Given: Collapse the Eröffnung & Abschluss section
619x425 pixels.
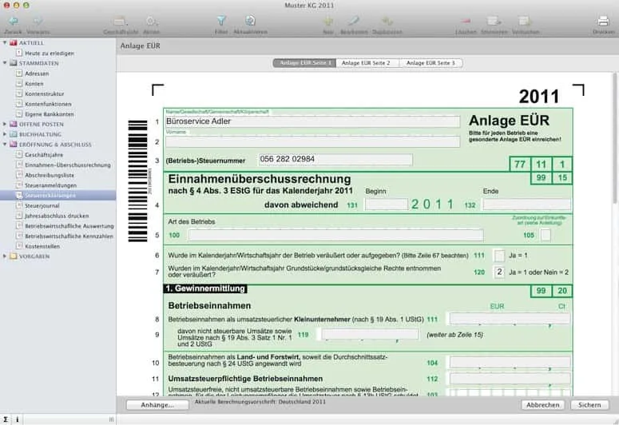Looking at the screenshot, I should pyautogui.click(x=5, y=145).
